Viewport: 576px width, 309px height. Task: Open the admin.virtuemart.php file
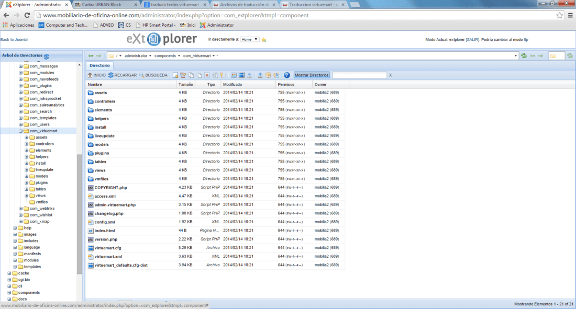tap(115, 205)
